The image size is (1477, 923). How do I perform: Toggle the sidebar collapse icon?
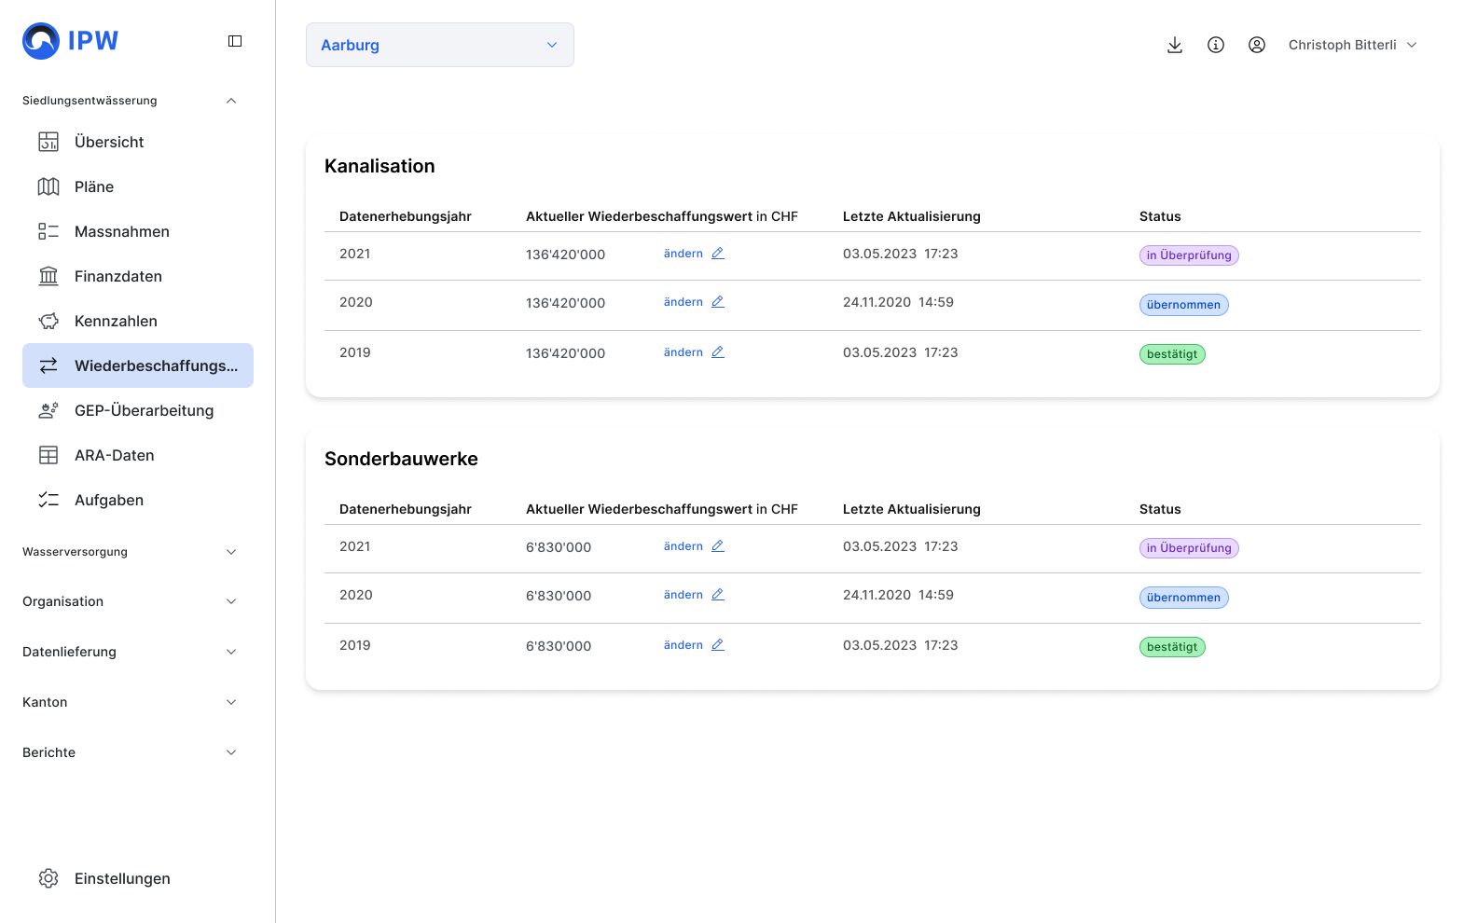tap(235, 41)
